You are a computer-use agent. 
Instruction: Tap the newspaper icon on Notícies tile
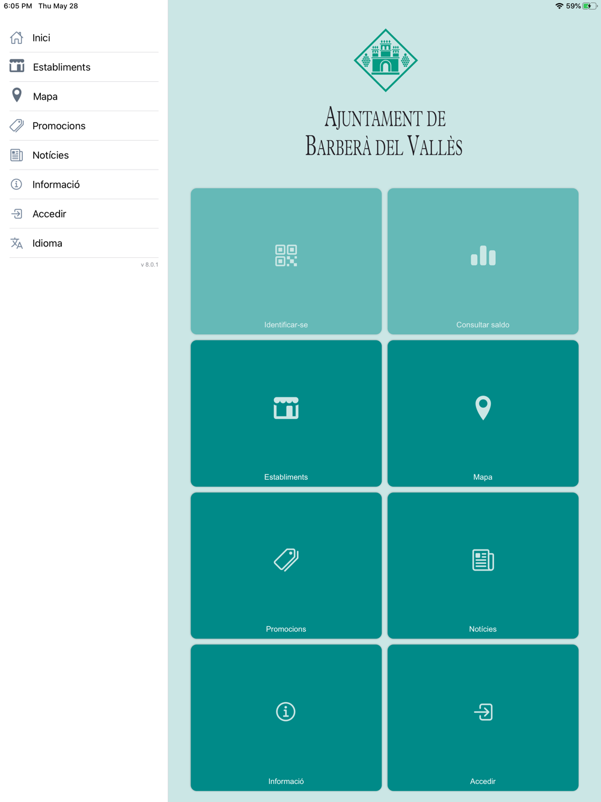tap(483, 560)
